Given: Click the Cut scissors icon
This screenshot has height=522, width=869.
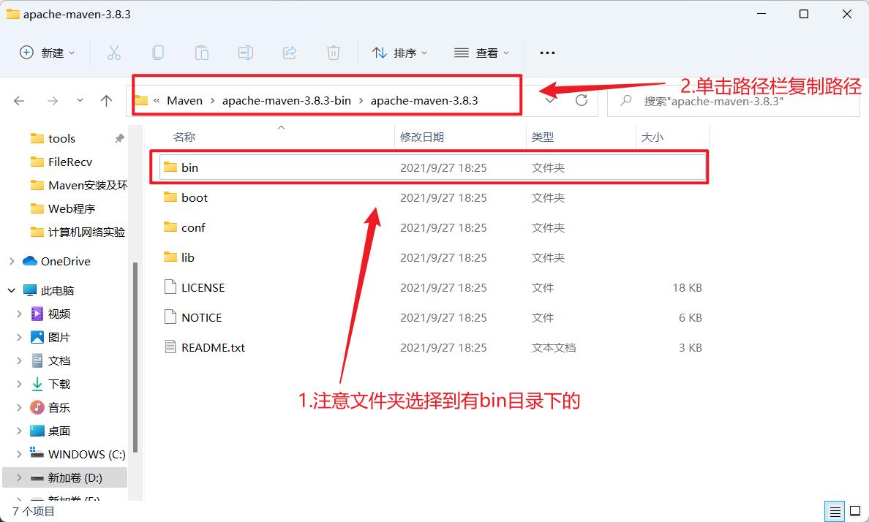Looking at the screenshot, I should (113, 53).
